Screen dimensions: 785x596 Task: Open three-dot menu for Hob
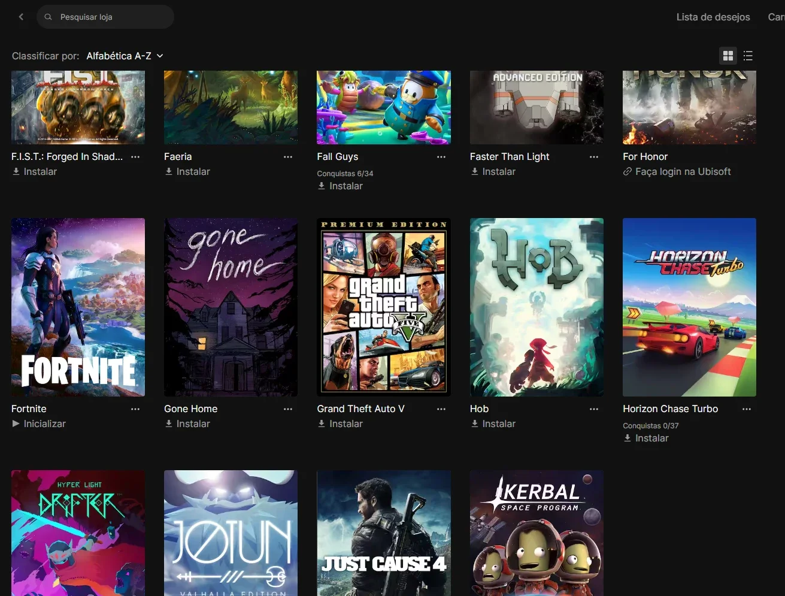[x=594, y=409]
